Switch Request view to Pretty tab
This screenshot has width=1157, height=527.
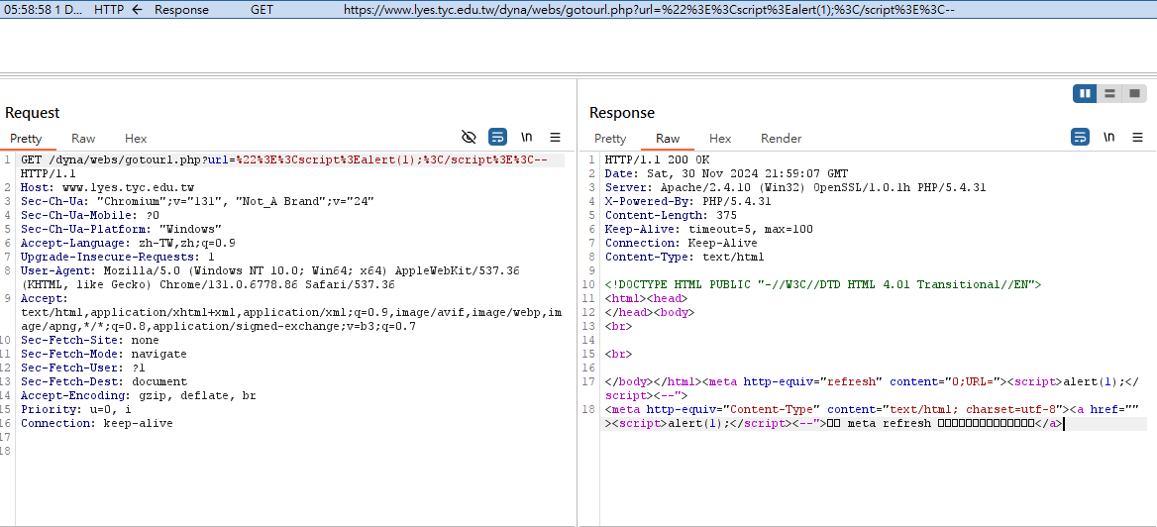pos(26,139)
